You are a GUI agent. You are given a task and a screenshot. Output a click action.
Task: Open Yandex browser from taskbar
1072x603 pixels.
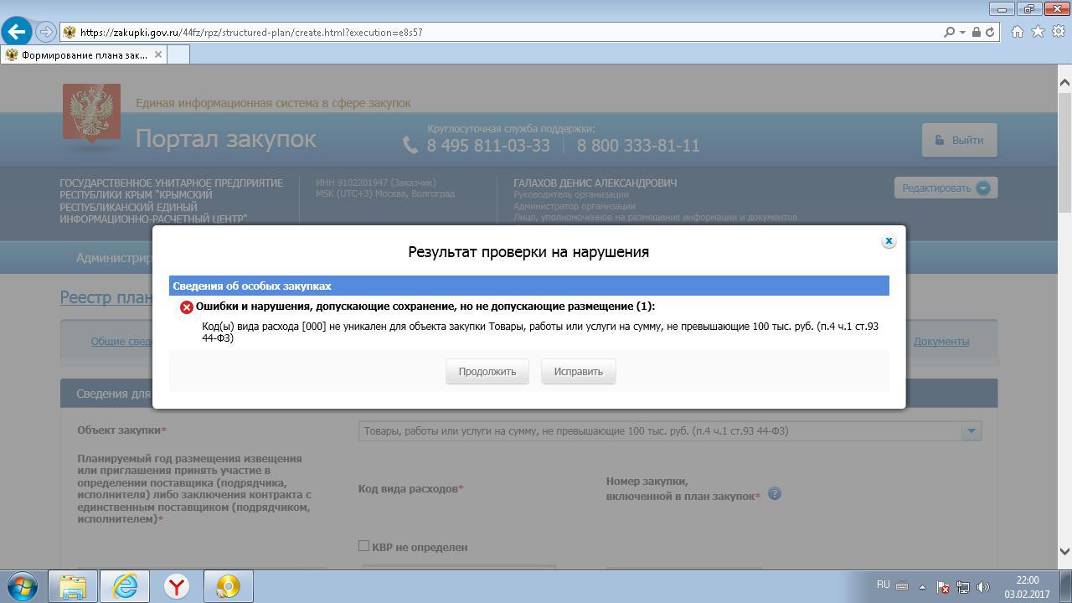(x=177, y=586)
